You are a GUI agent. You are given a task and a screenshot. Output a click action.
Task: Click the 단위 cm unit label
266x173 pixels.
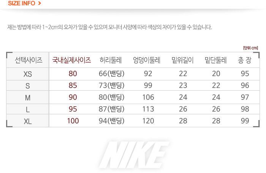tap(250, 48)
